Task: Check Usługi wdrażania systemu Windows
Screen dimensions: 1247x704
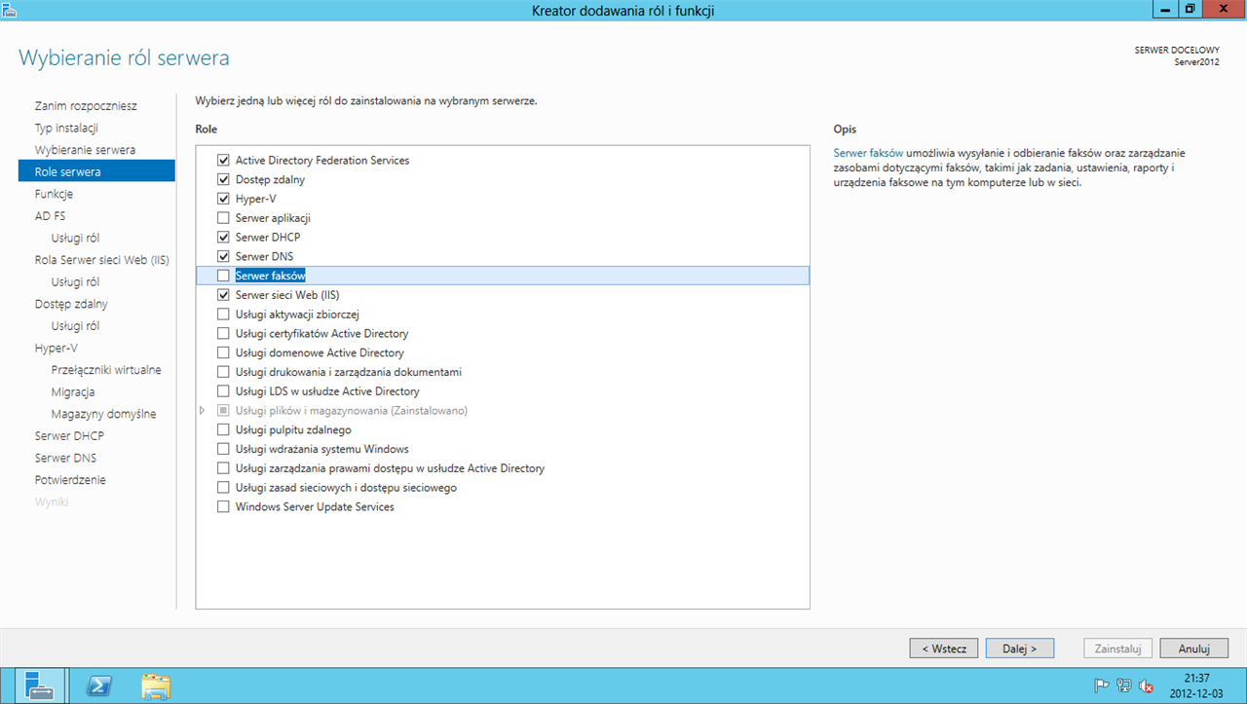Action: pyautogui.click(x=223, y=449)
